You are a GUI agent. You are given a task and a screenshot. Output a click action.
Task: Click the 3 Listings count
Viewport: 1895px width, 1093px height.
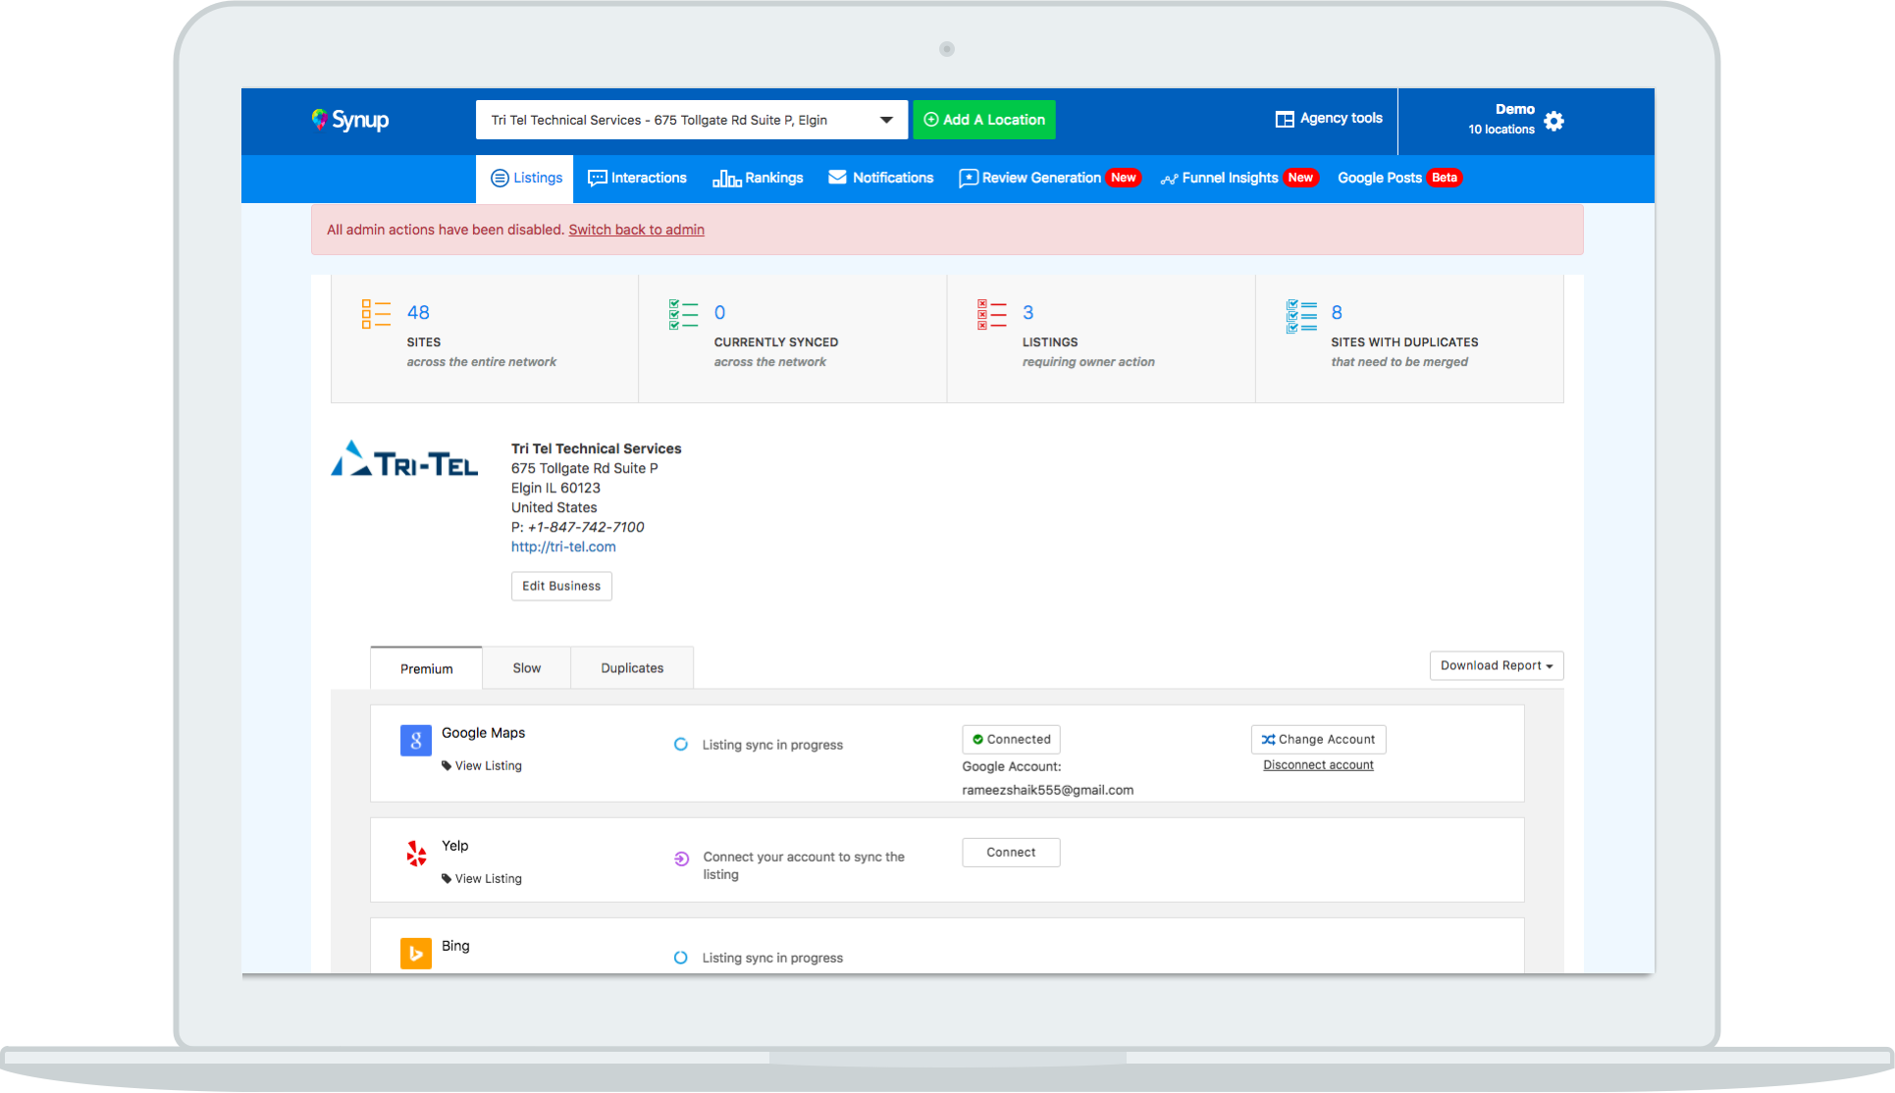(x=1027, y=313)
